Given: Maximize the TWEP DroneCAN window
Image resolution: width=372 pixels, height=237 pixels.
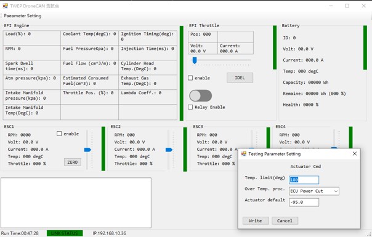Looking at the screenshot, I should (347, 6).
